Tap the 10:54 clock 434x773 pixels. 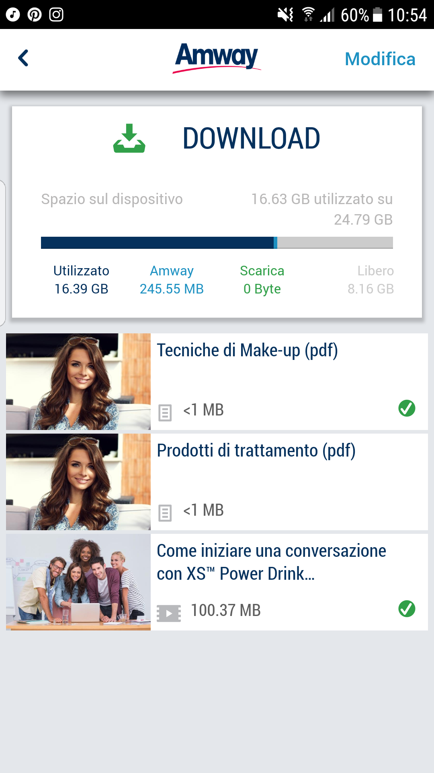click(x=407, y=15)
